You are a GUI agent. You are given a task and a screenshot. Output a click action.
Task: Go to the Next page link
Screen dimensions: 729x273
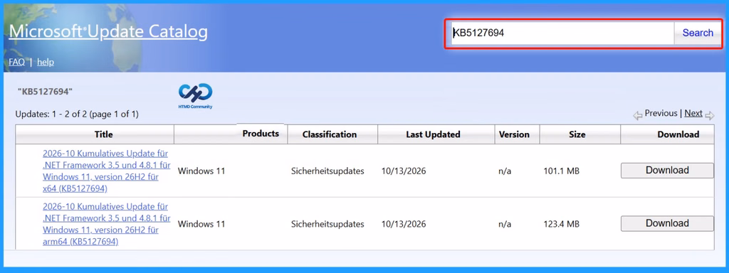click(x=693, y=113)
